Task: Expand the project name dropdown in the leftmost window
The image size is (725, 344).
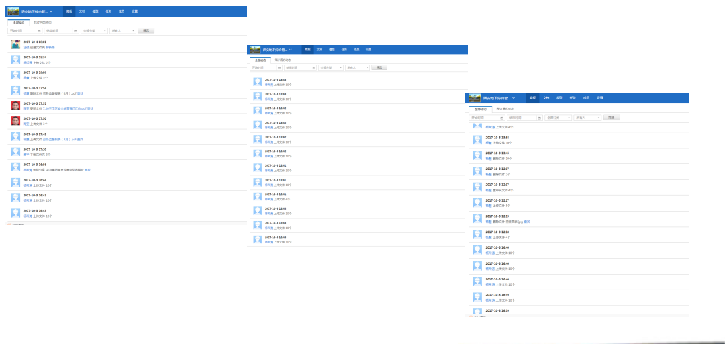Action: coord(51,11)
